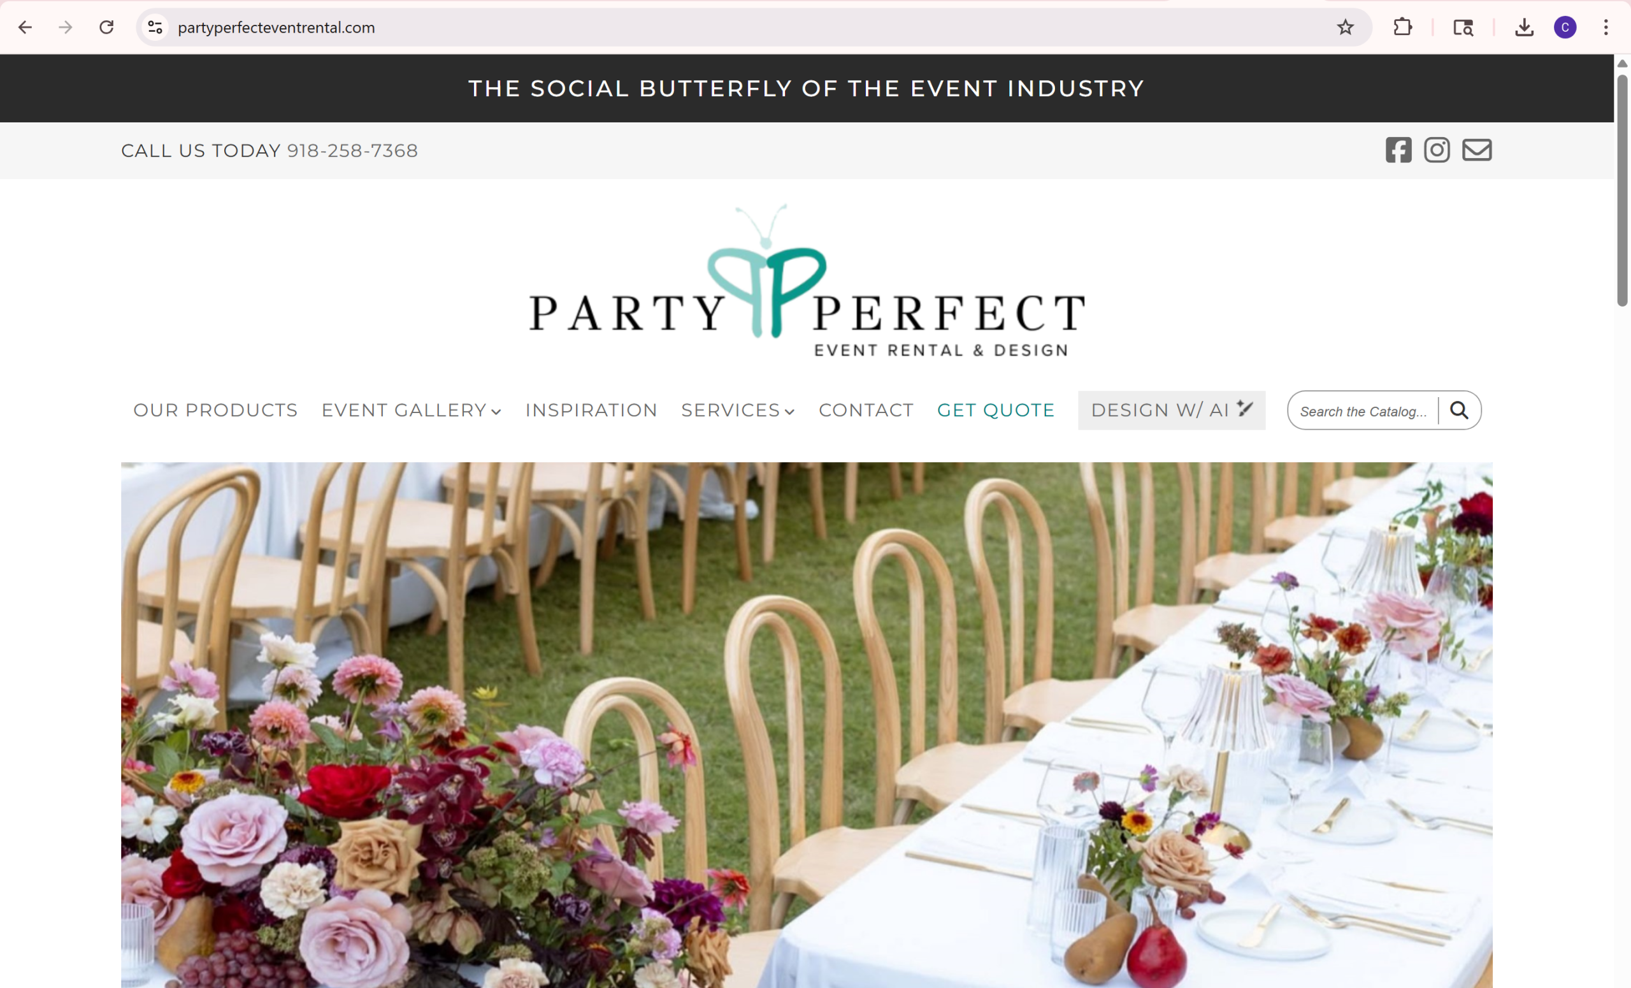Open the browser downloads icon
The height and width of the screenshot is (988, 1631).
pos(1524,27)
